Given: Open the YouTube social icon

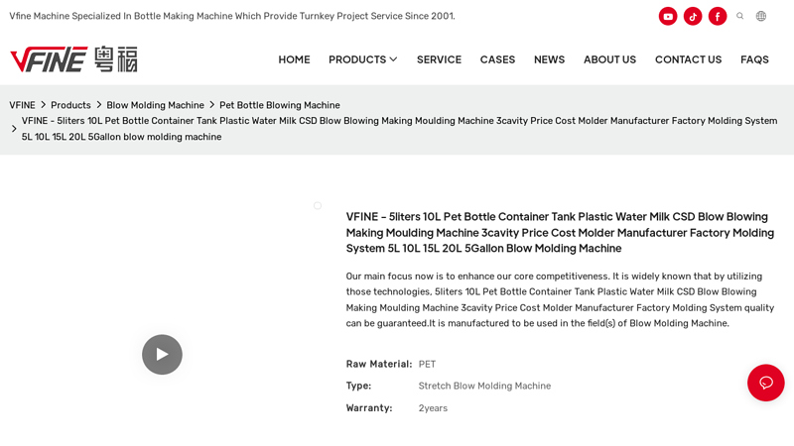Looking at the screenshot, I should (x=668, y=16).
